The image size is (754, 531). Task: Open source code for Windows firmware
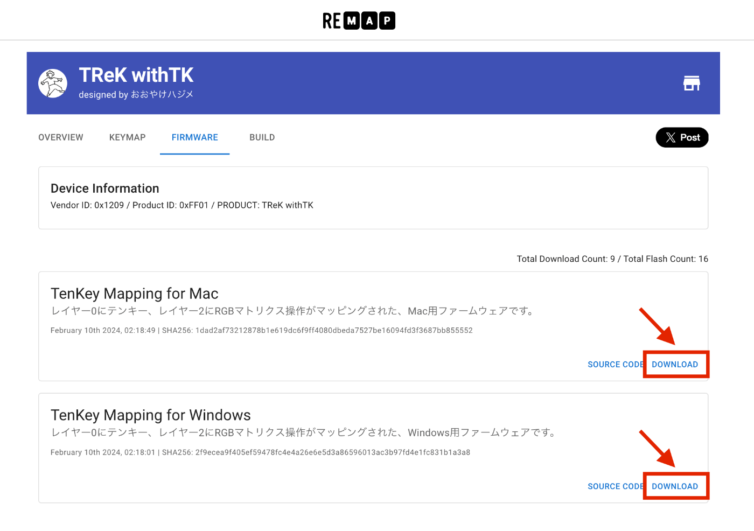[x=615, y=486]
